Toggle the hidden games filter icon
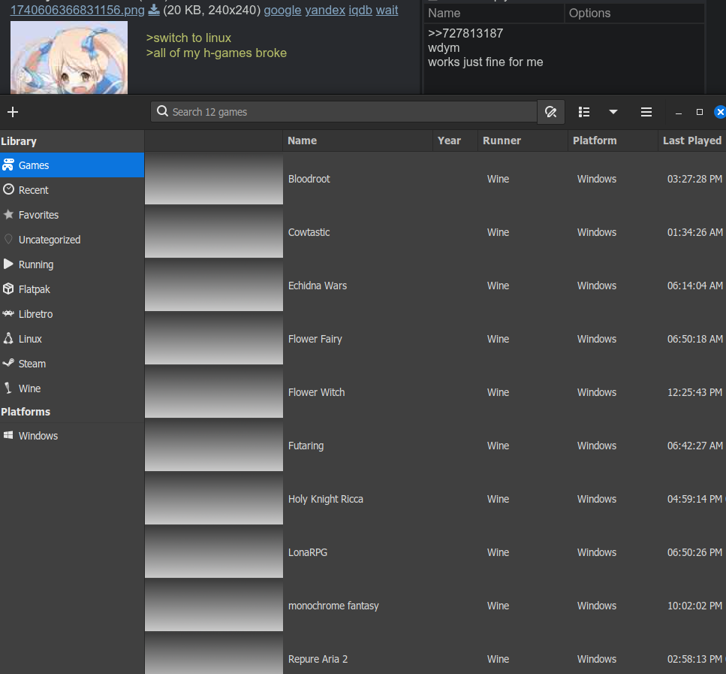726x674 pixels. tap(550, 112)
